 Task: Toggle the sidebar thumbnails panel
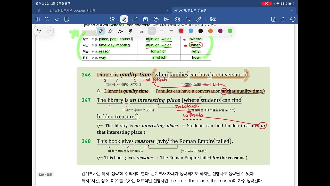click(37, 19)
